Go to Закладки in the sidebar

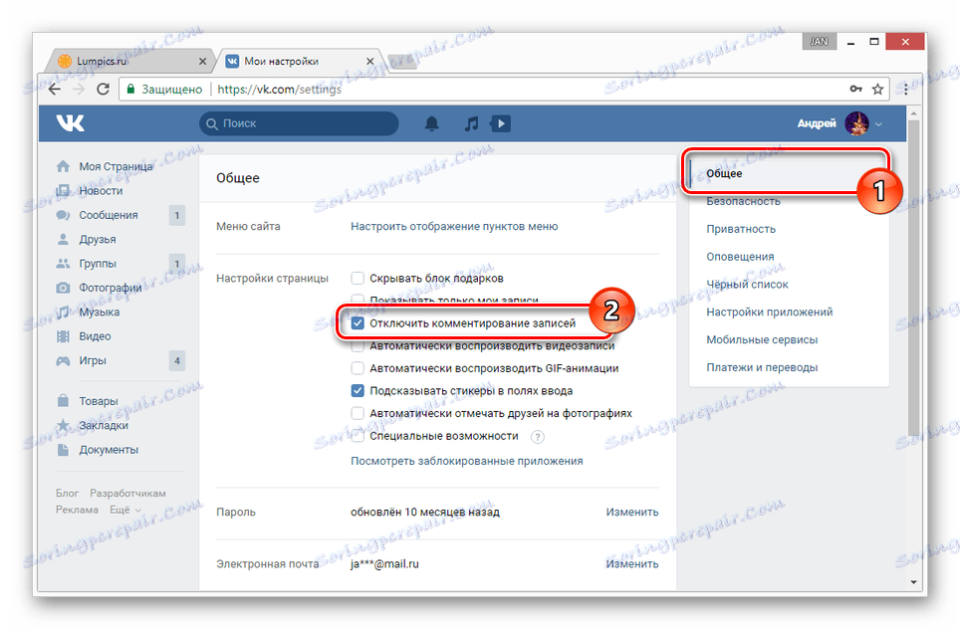104,425
